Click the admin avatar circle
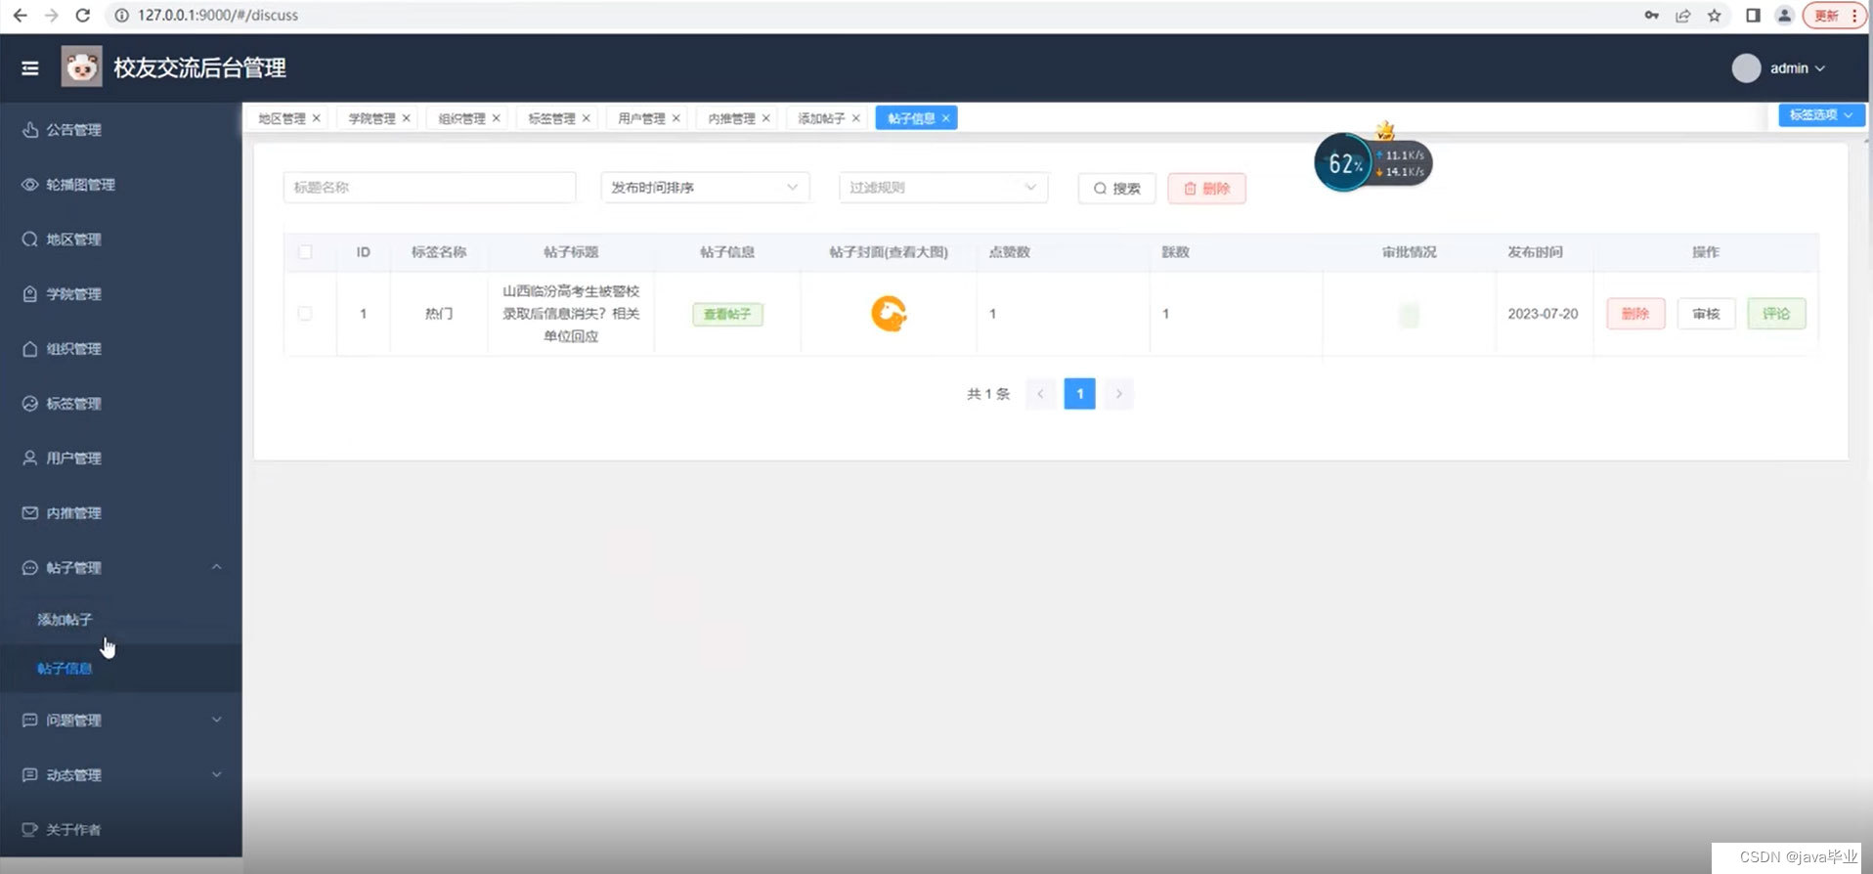Screen dimensions: 1873x874 (1746, 68)
